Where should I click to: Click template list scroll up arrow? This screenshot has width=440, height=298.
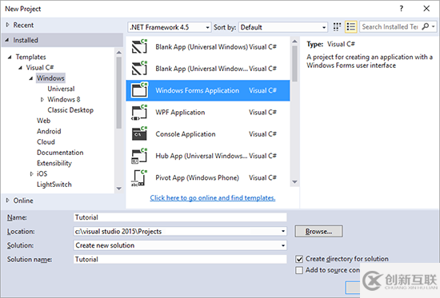point(294,42)
